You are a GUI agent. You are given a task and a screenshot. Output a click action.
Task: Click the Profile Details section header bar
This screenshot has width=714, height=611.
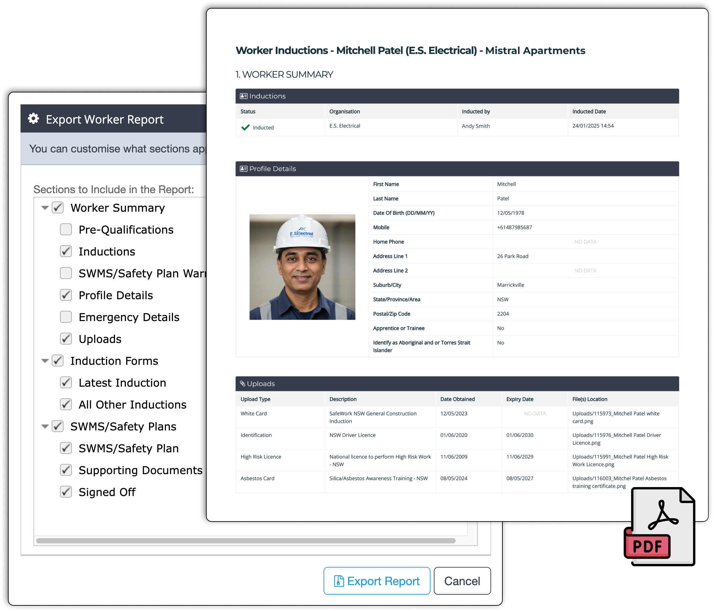coord(457,169)
